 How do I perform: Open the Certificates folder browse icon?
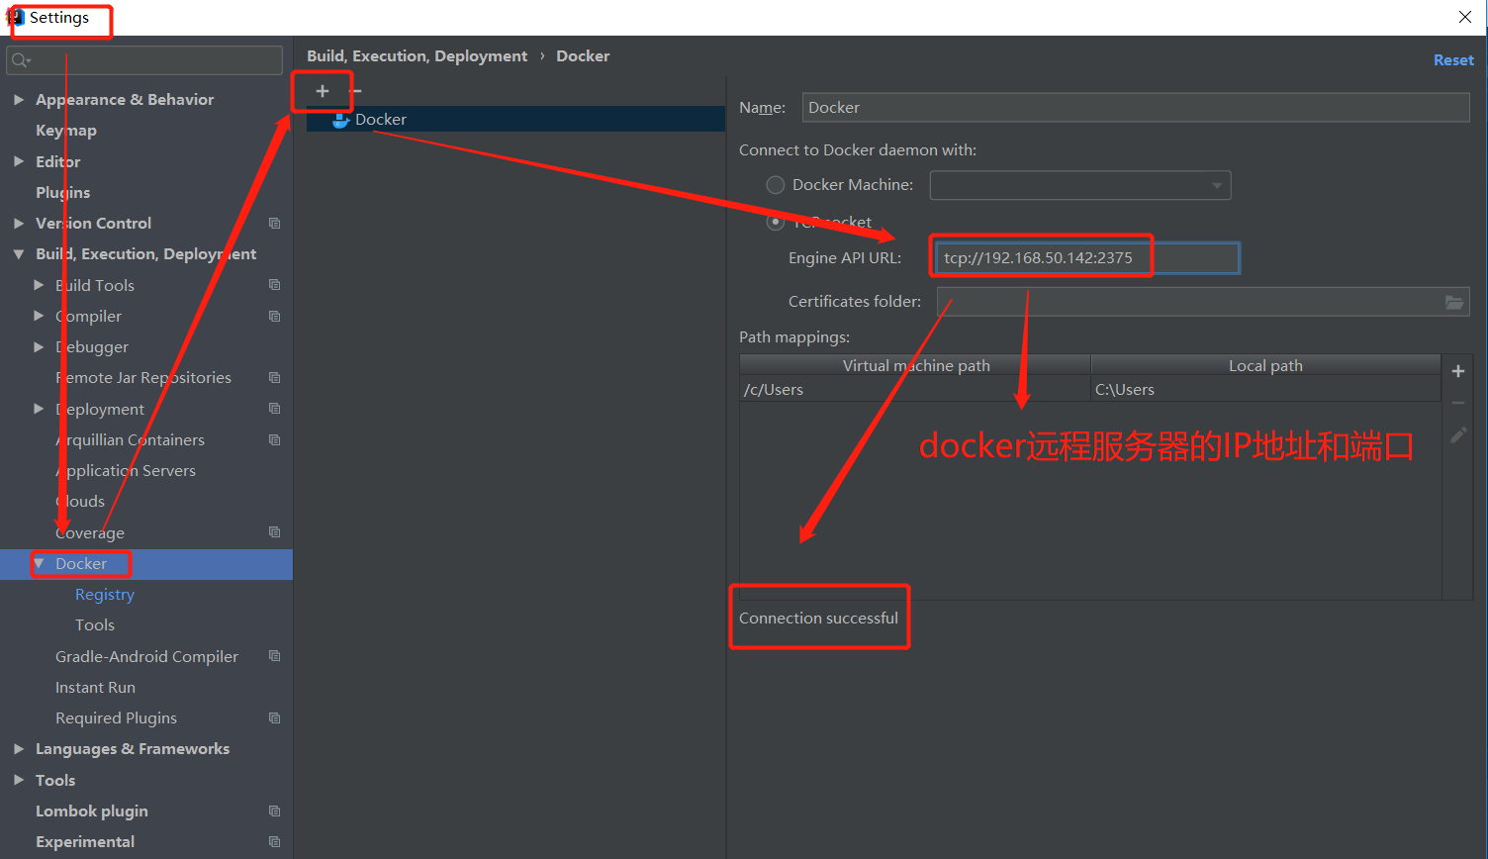click(x=1454, y=303)
